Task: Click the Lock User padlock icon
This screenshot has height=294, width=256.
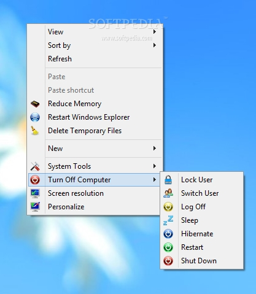Action: (168, 180)
